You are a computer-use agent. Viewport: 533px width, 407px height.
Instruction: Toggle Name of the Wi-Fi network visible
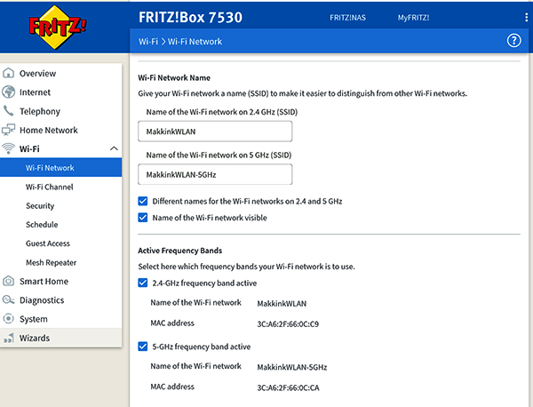click(143, 217)
